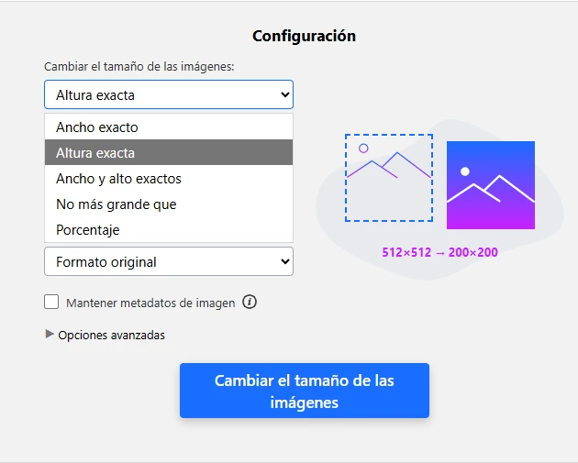Viewport: 578px width, 463px height.
Task: Click the 512×512 → 200×200 size label
Action: click(439, 252)
